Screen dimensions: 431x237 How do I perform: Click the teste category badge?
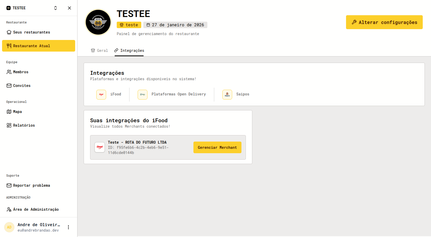click(129, 25)
